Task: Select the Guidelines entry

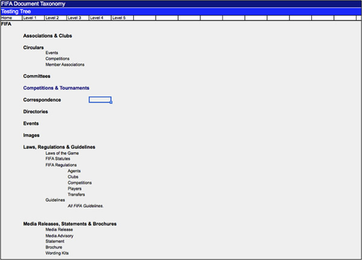Action: tap(55, 200)
